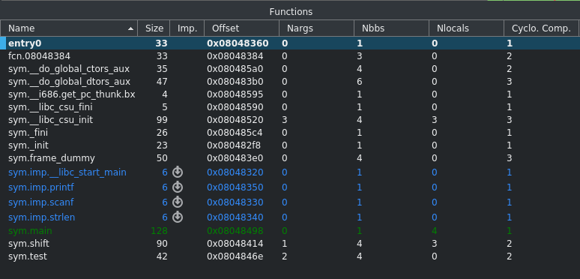Click offset 0x08048384 cell
This screenshot has width=580, height=279.
point(235,56)
